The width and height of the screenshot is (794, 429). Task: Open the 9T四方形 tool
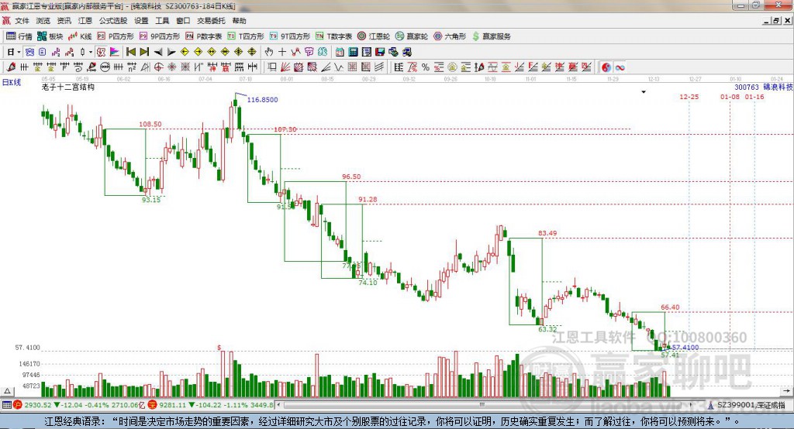point(290,36)
